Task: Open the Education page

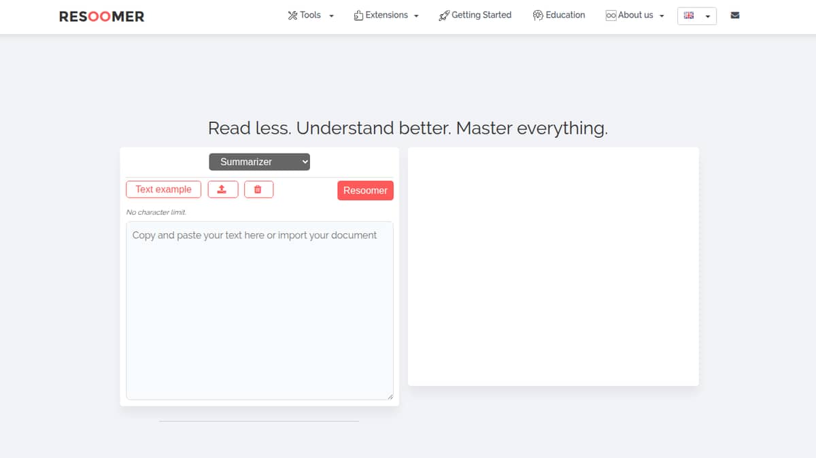Action: (559, 15)
